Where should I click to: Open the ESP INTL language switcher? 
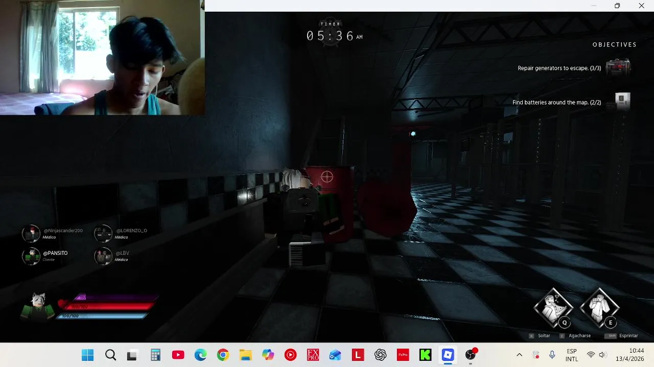[x=572, y=355]
